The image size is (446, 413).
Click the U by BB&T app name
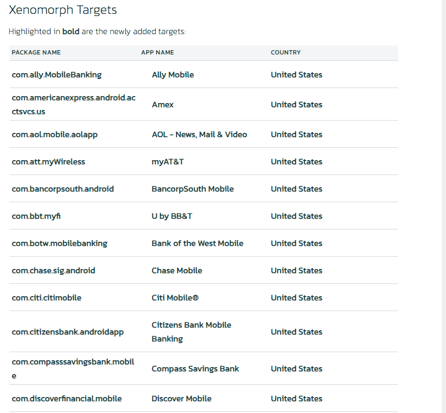click(x=172, y=216)
